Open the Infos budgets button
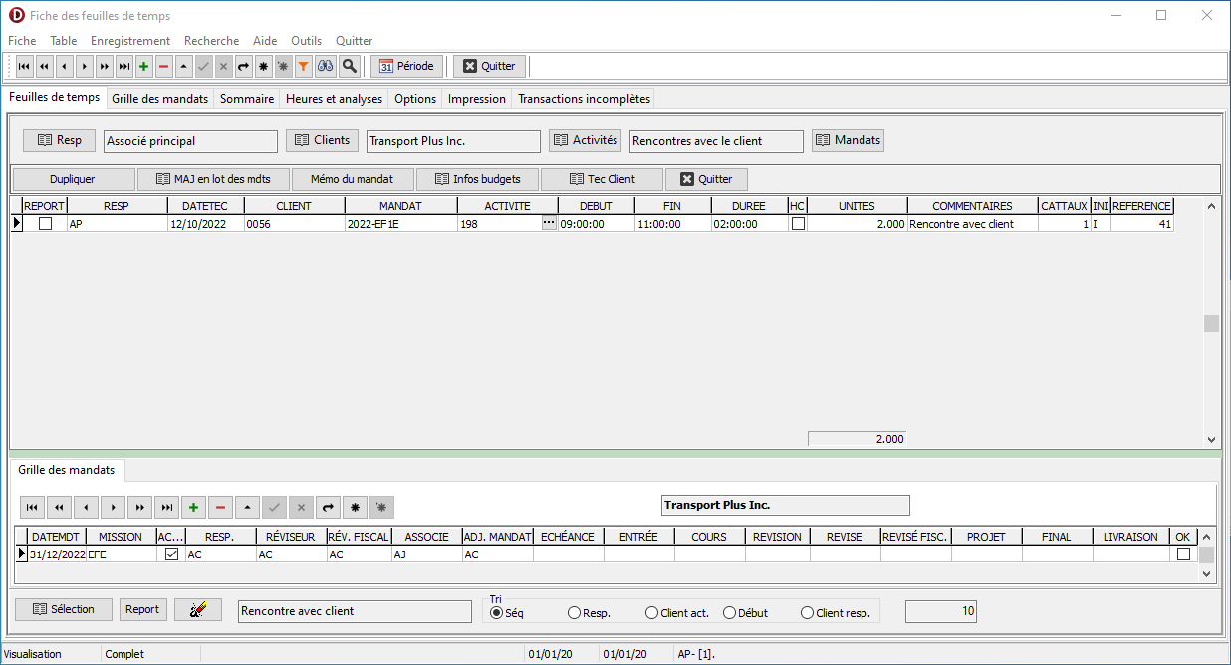Screen dimensions: 1231x665 click(x=477, y=179)
